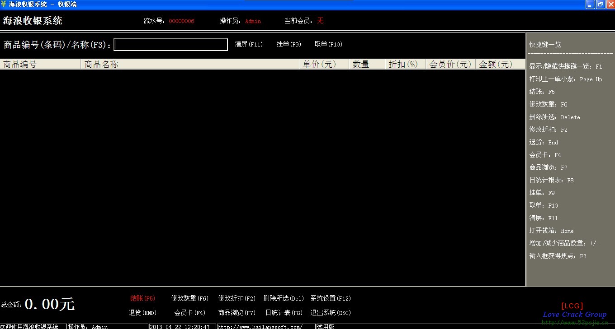Click the 打印上一单小票: Page Up line

coord(566,79)
